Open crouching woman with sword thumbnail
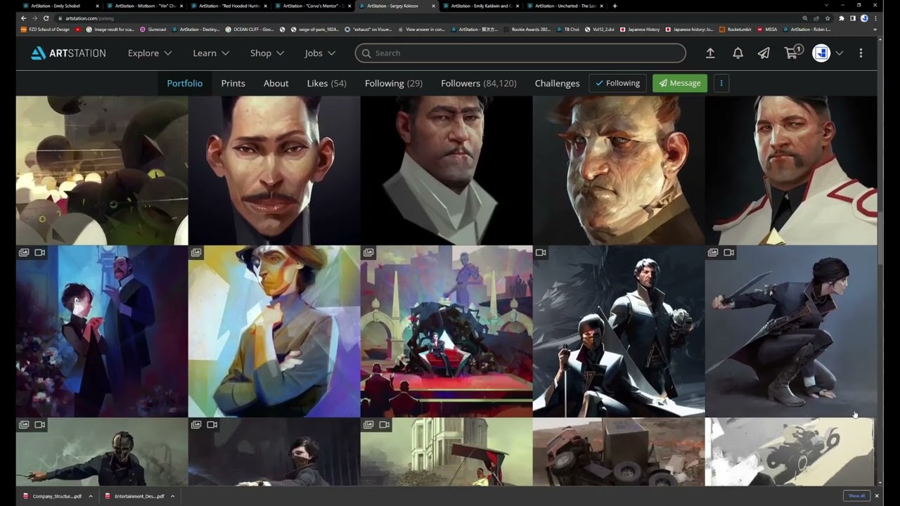 [791, 331]
